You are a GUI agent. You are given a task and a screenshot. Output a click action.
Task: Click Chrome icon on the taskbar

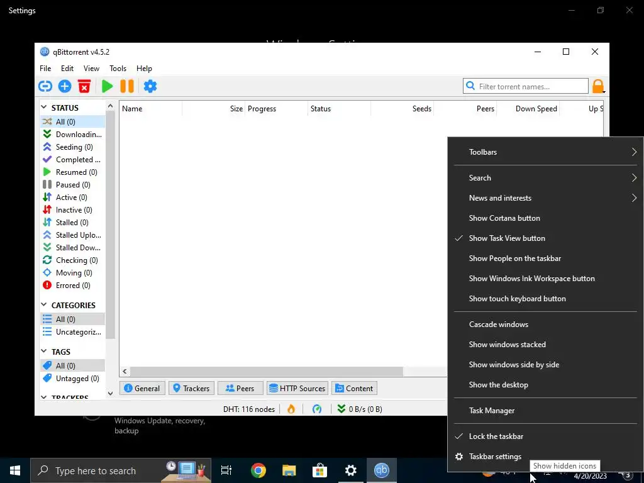click(258, 470)
